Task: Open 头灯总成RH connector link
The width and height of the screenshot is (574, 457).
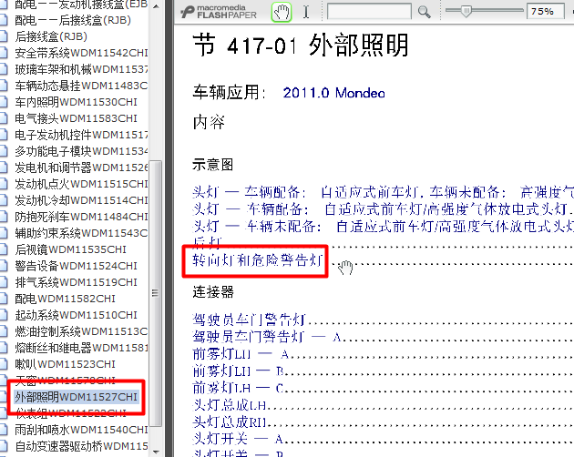Action: 230,422
